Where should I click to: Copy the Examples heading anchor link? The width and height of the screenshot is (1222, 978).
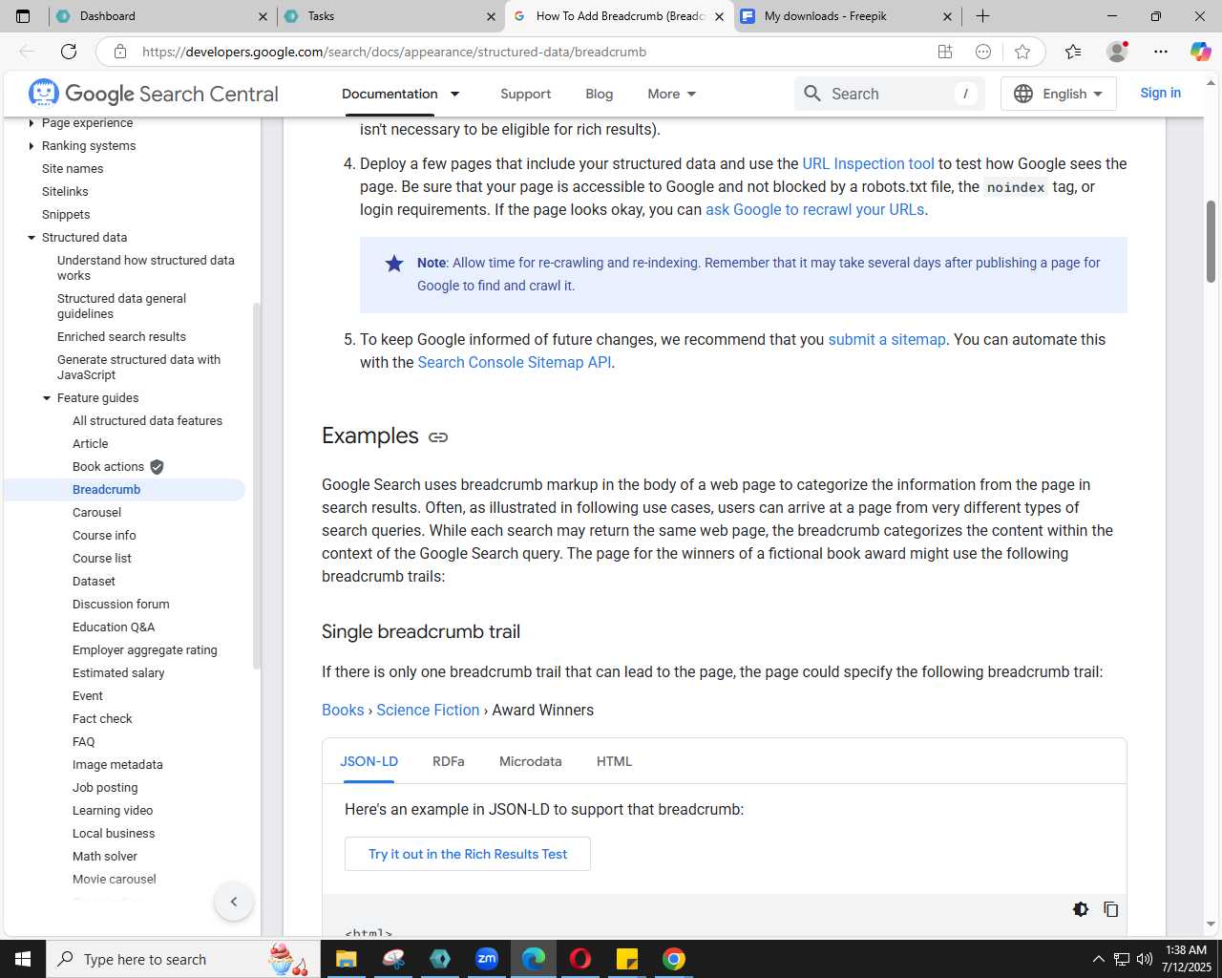438,437
